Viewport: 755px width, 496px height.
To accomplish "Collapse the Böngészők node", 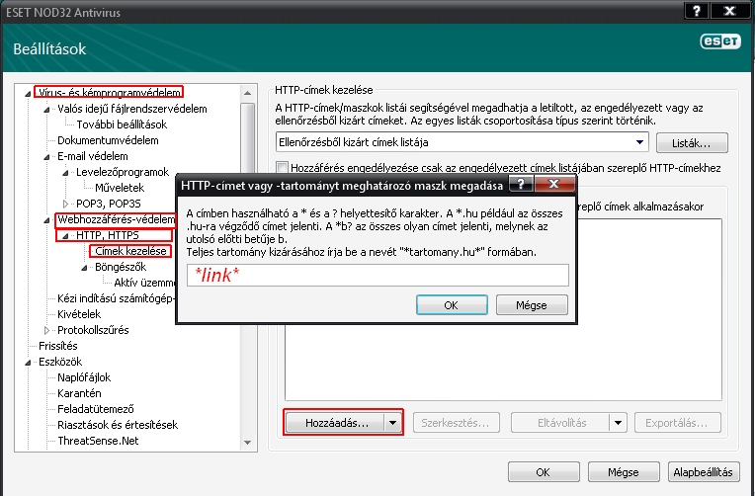I will 84,268.
